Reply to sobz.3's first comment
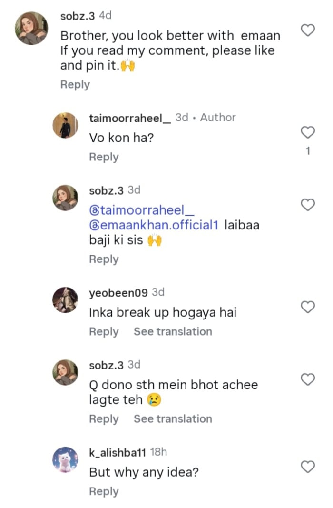Viewport: 333px width, 508px height. point(75,84)
